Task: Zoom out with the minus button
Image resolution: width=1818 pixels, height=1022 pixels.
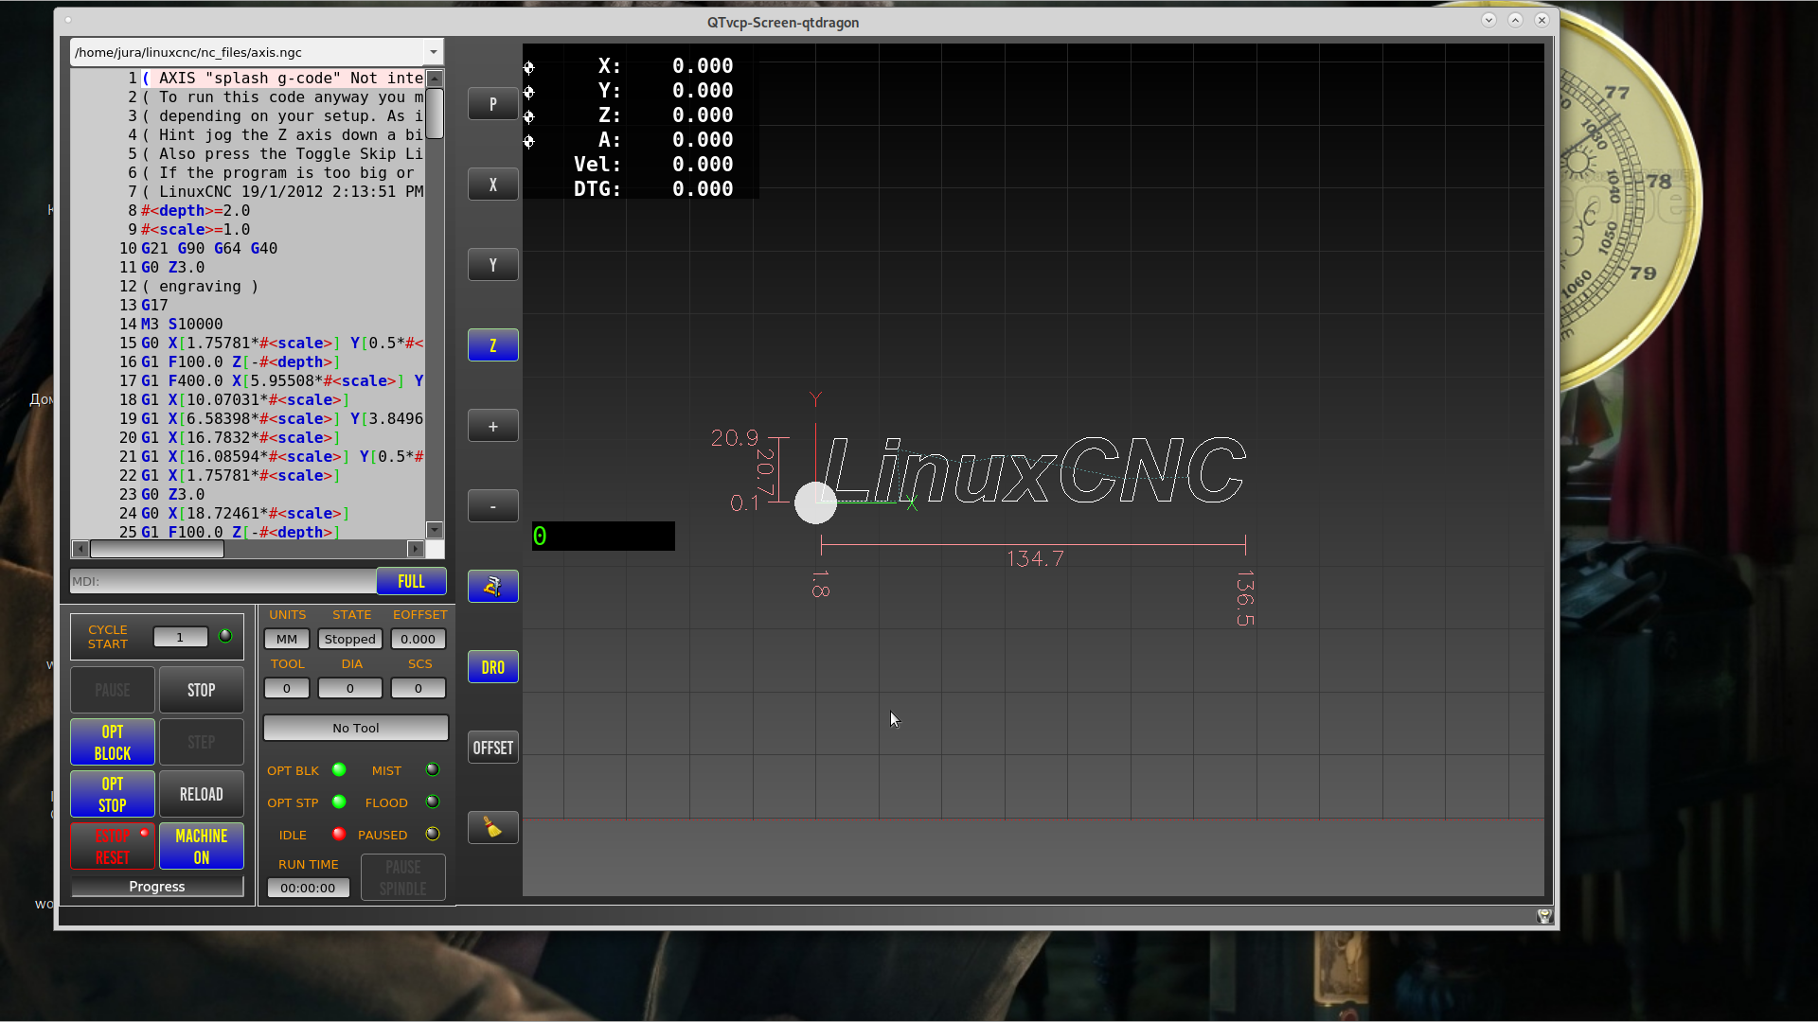Action: click(x=492, y=506)
